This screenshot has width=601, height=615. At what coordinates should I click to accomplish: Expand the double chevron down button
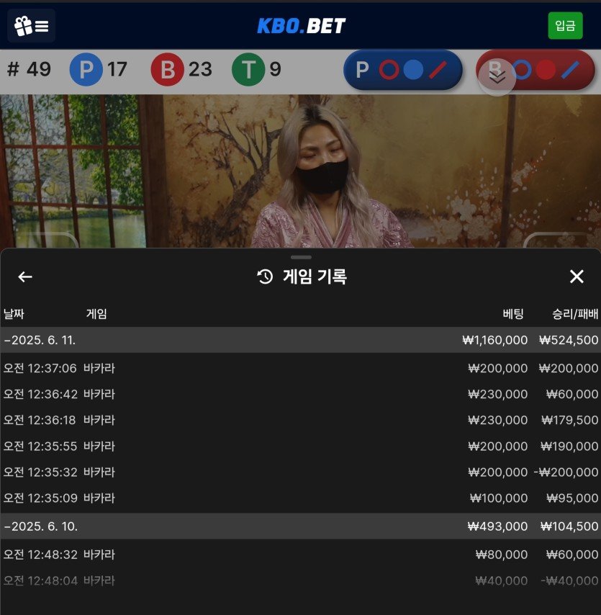click(x=497, y=77)
